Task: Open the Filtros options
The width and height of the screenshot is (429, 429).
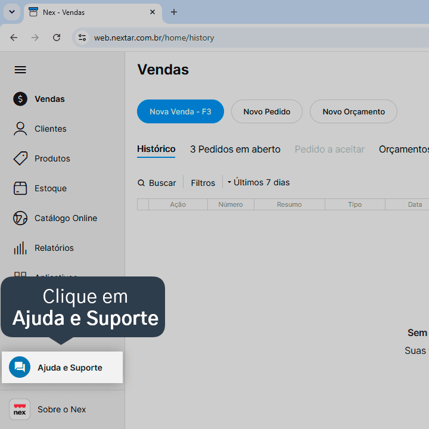Action: pyautogui.click(x=203, y=183)
